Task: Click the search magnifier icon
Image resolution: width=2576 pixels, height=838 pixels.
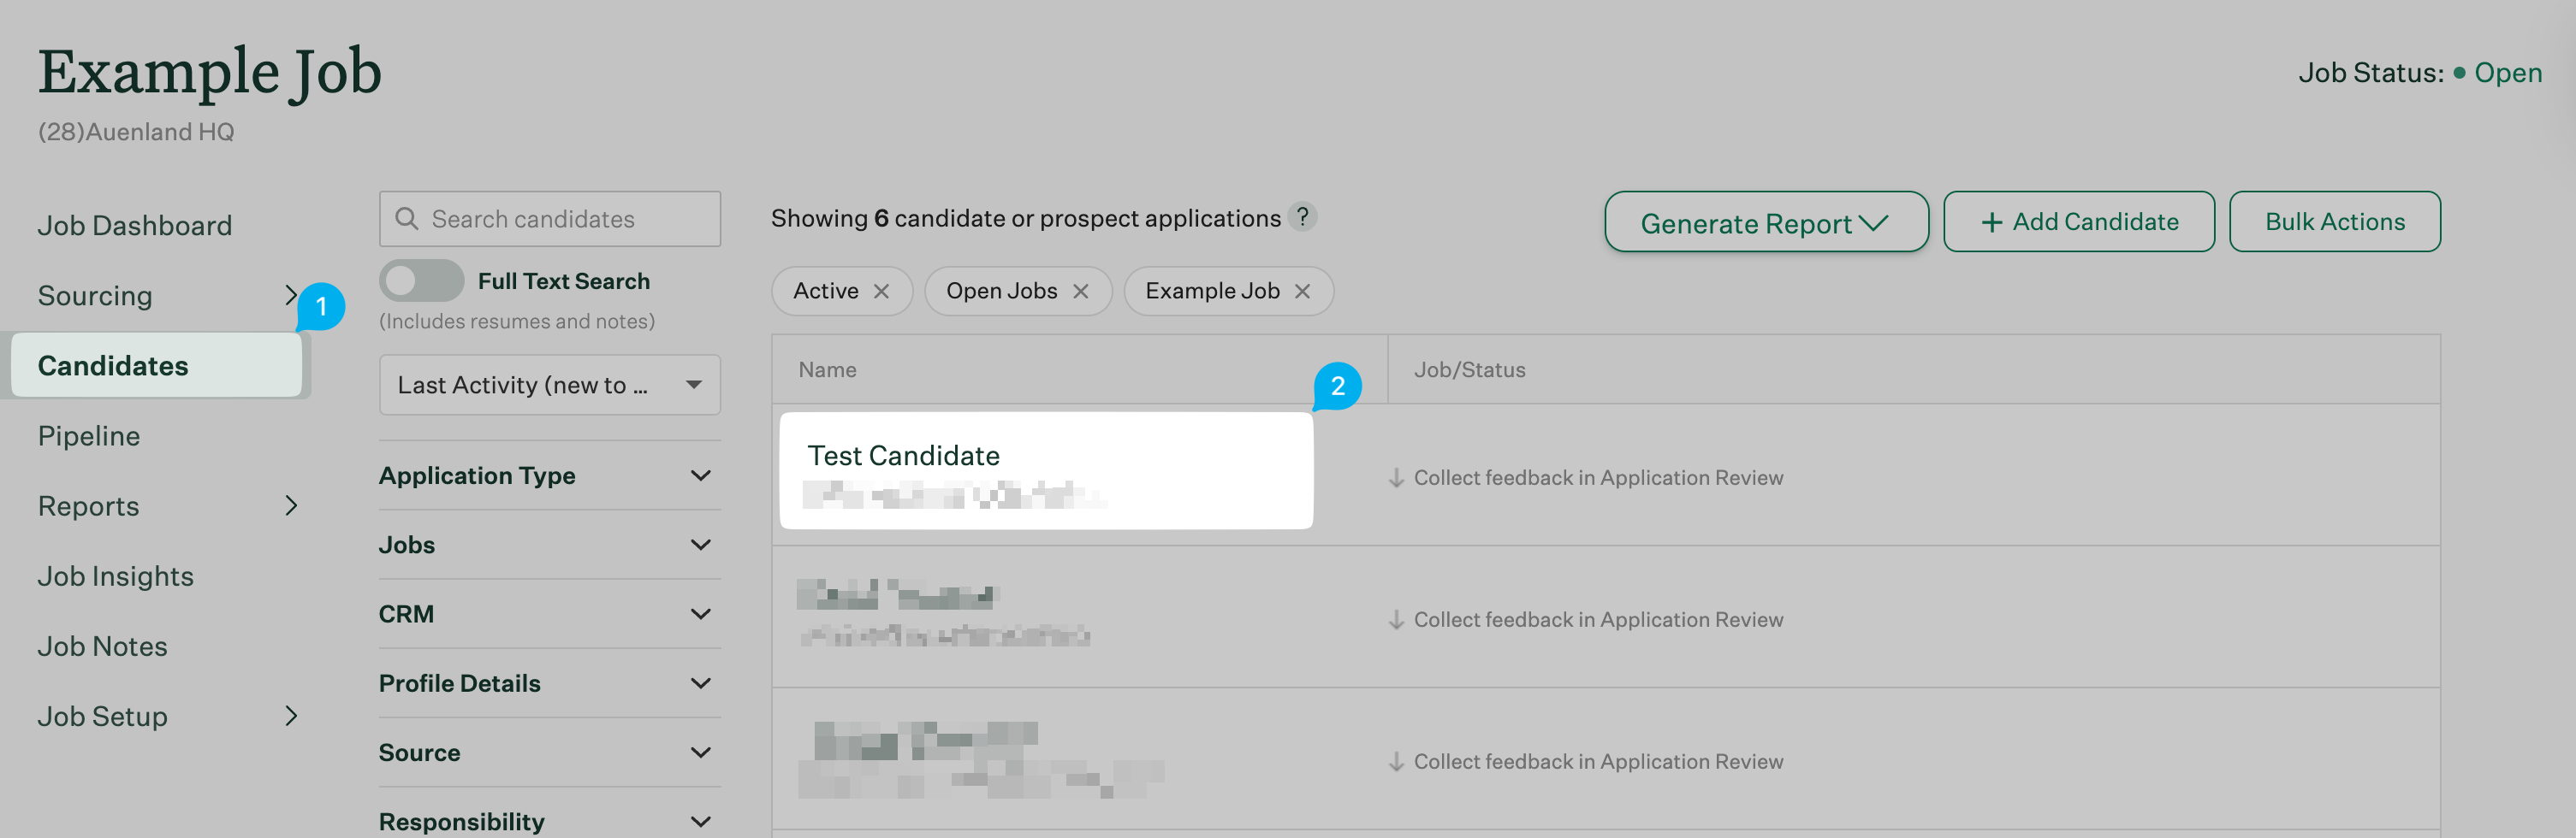Action: 406,219
